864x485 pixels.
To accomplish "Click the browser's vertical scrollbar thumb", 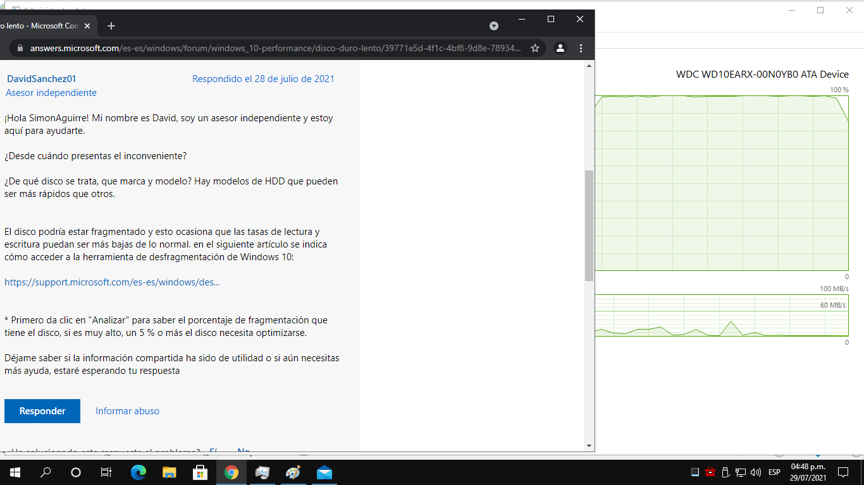I will (589, 225).
